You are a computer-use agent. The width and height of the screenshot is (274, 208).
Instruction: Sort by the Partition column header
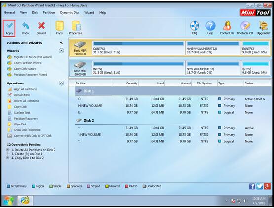(x=93, y=83)
